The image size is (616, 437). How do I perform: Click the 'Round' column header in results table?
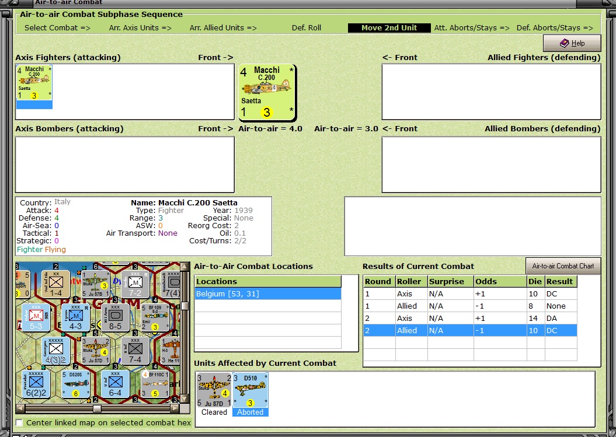379,282
